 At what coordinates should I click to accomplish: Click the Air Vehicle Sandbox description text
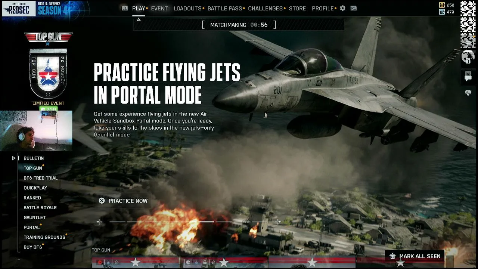click(x=154, y=124)
